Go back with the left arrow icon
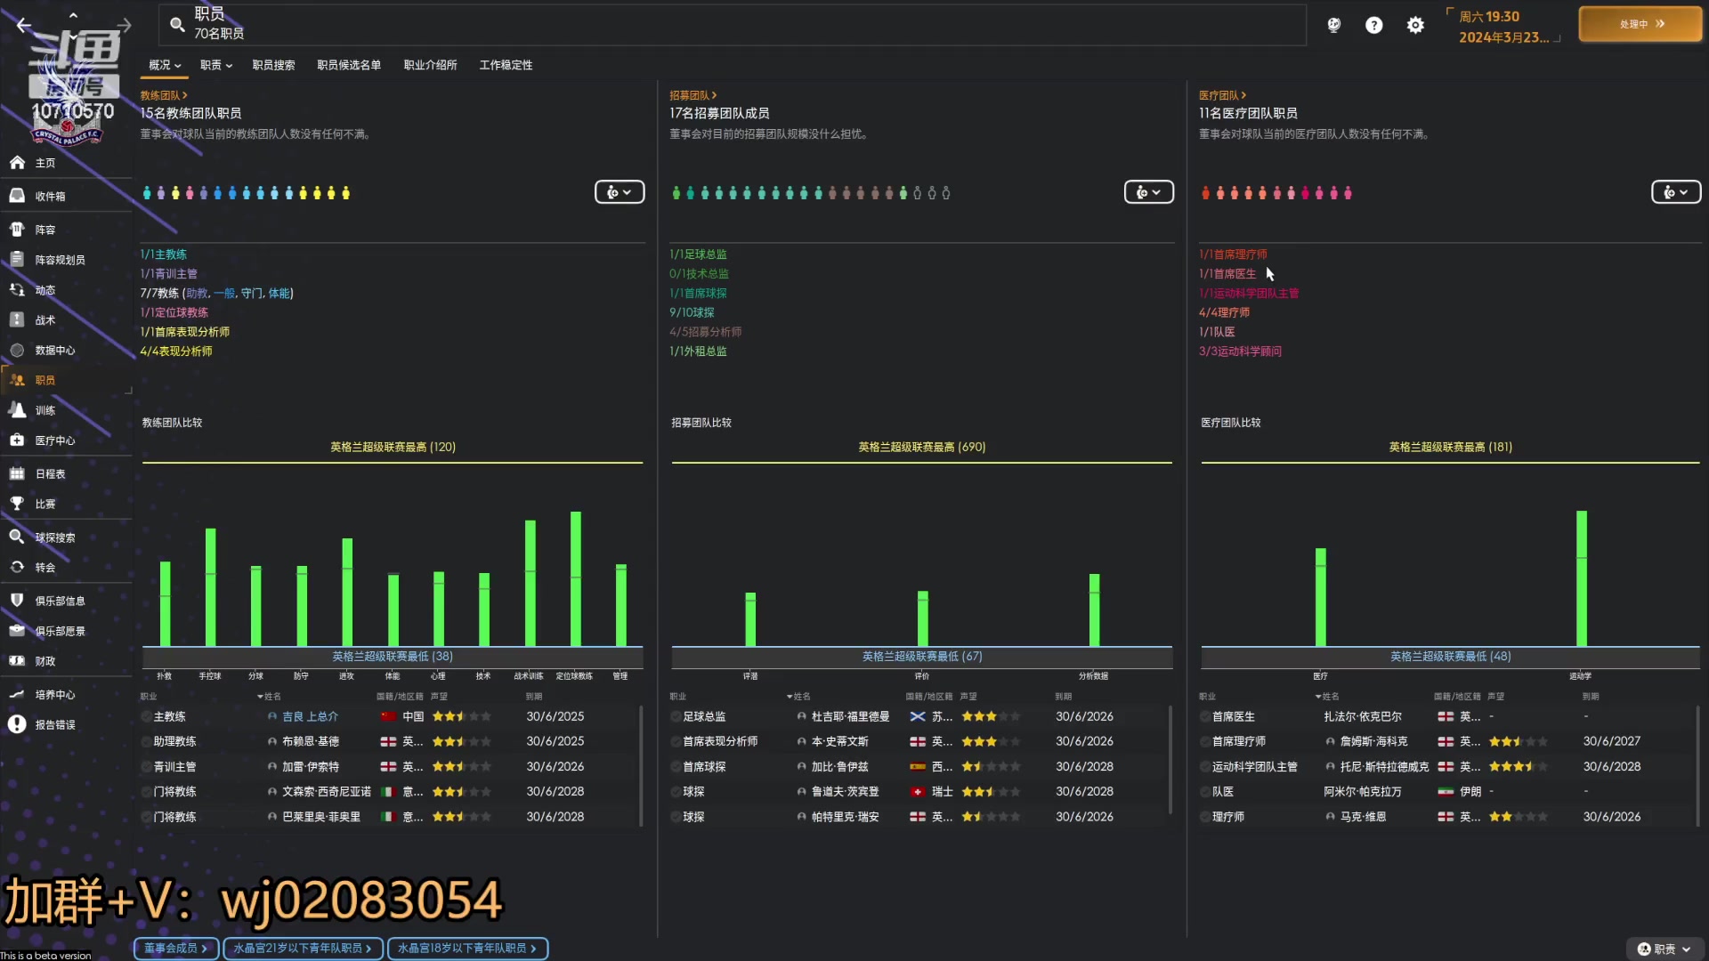Image resolution: width=1709 pixels, height=961 pixels. (x=24, y=26)
